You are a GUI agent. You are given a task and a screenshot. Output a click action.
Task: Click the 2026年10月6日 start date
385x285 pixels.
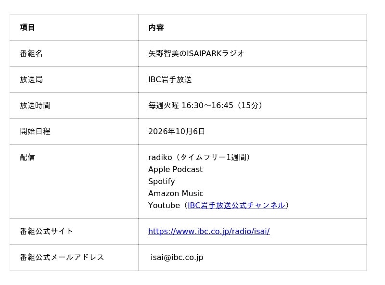coord(177,131)
